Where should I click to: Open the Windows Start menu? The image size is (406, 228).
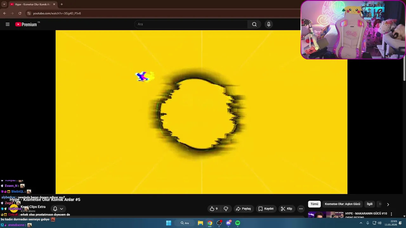tap(169, 223)
